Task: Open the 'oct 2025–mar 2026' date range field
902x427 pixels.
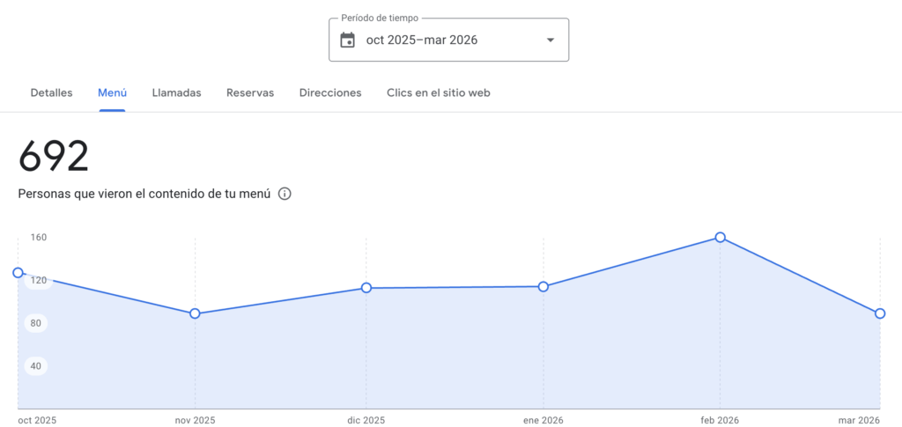Action: [x=422, y=40]
